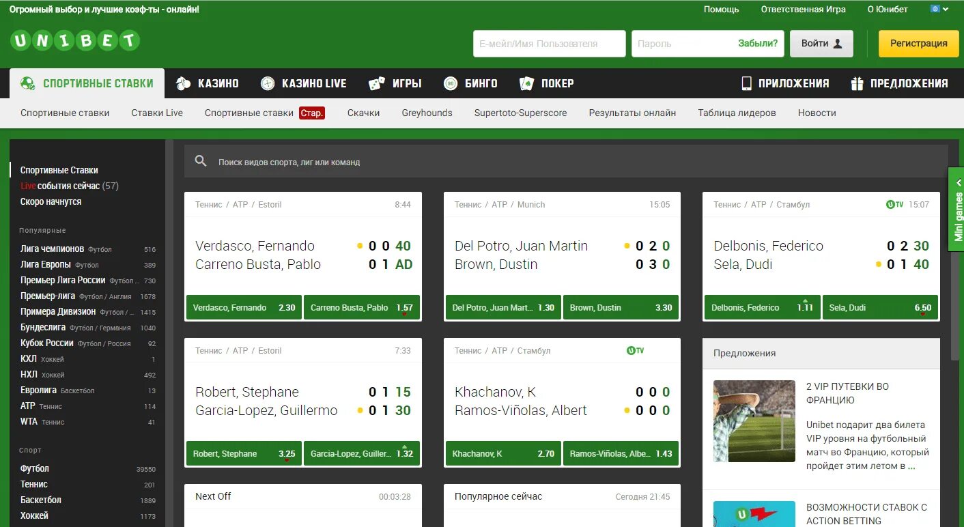Open the Казино tab
The height and width of the screenshot is (527, 964).
pyautogui.click(x=207, y=83)
